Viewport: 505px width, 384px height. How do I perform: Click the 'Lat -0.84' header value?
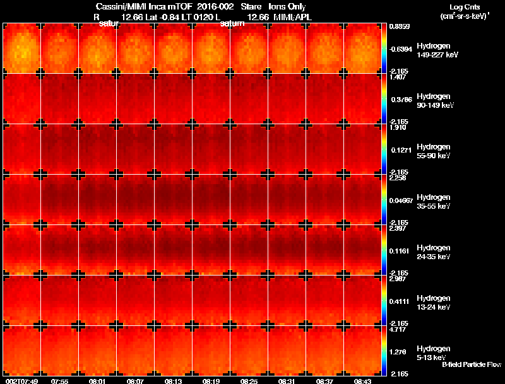162,18
